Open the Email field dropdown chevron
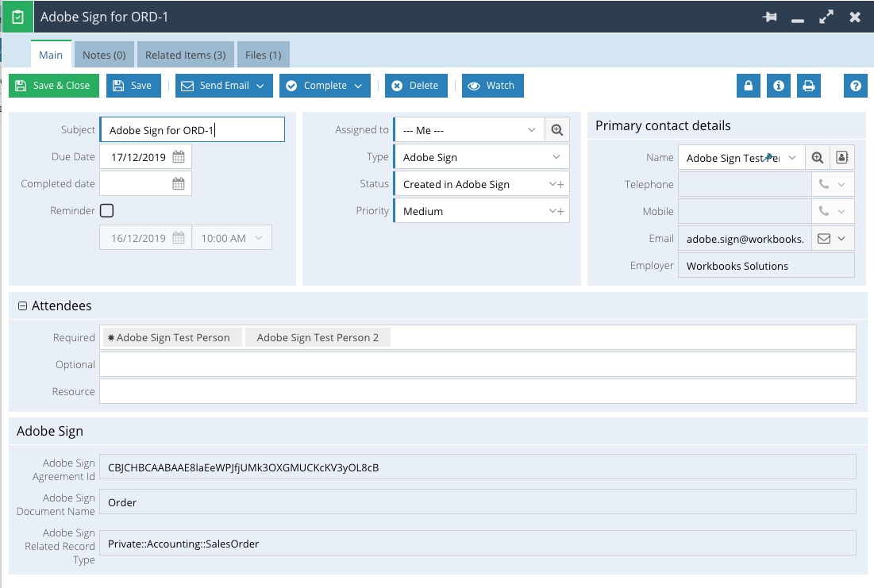874x588 pixels. pyautogui.click(x=841, y=239)
